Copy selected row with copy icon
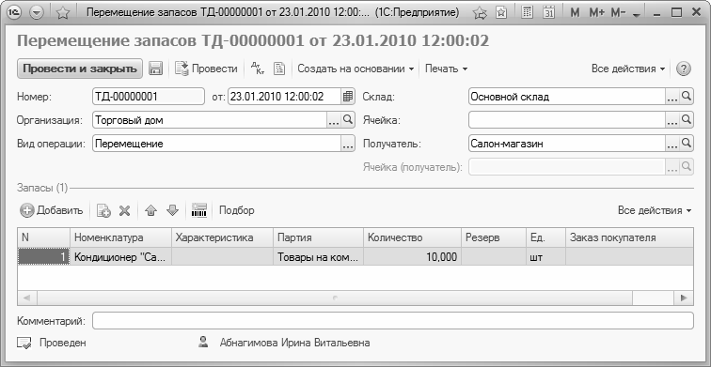711x367 pixels. (x=103, y=210)
